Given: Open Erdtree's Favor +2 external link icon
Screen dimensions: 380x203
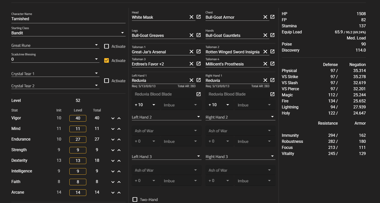Looking at the screenshot, I should (199, 64).
